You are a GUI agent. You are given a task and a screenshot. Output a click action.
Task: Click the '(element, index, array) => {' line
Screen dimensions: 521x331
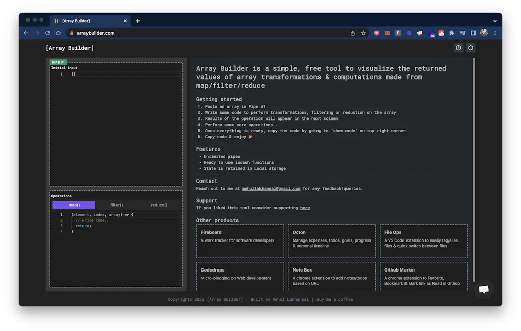(x=102, y=215)
